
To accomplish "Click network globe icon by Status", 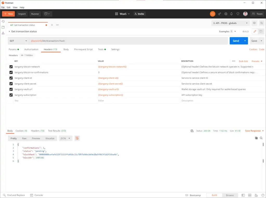I will (x=192, y=131).
